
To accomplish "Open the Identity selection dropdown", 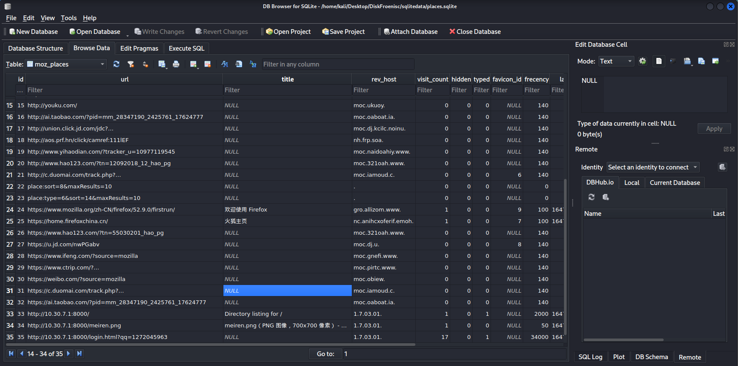I will [x=653, y=167].
